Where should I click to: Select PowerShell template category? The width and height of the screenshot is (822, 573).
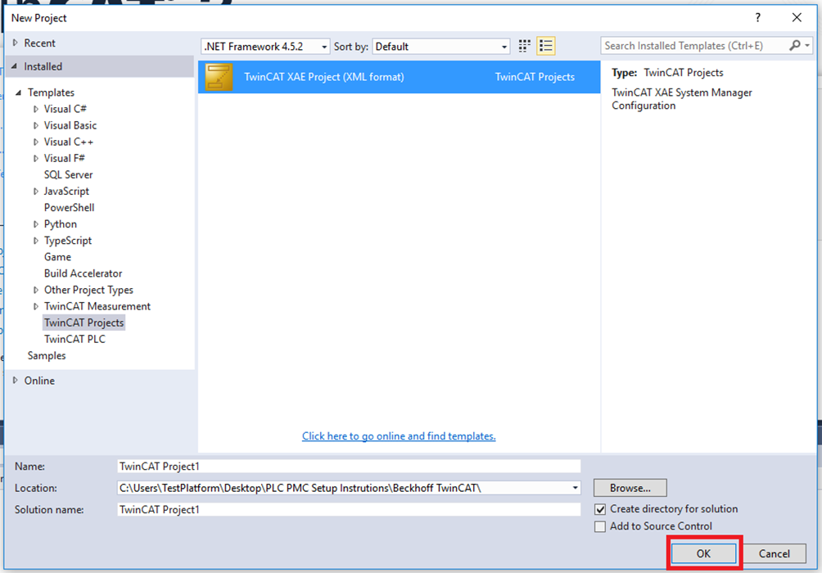point(69,207)
